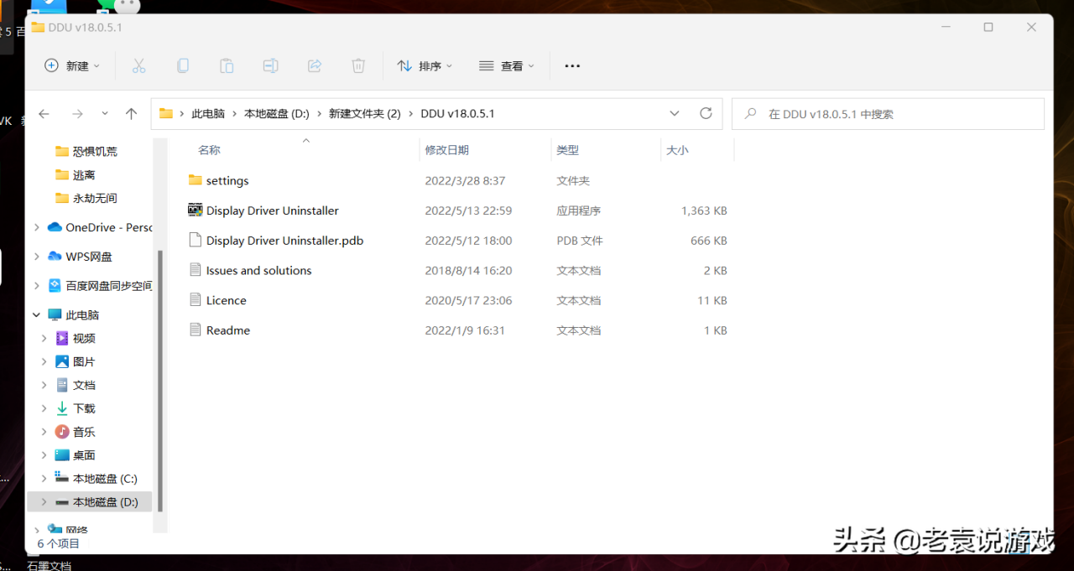Expand the WPS网盘 tree node
Image resolution: width=1074 pixels, height=571 pixels.
36,257
